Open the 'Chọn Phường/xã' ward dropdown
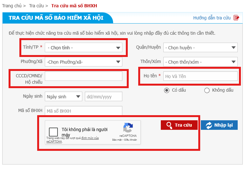 83,62
